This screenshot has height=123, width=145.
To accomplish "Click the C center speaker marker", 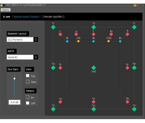I will tap(93, 34).
